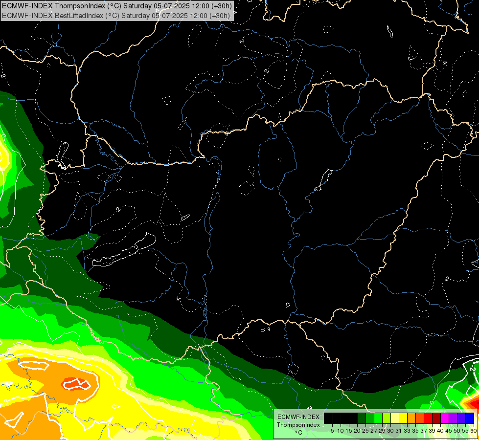Image resolution: width=479 pixels, height=440 pixels.
Task: Click the "°C" unit label in legend
Action: click(x=298, y=432)
